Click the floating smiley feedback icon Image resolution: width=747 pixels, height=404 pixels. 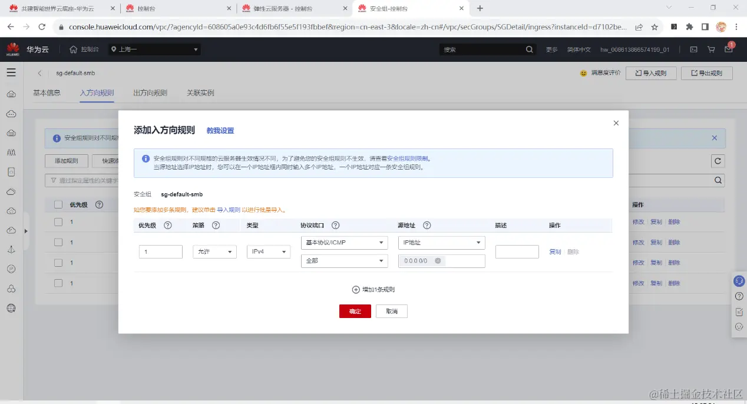pos(739,327)
